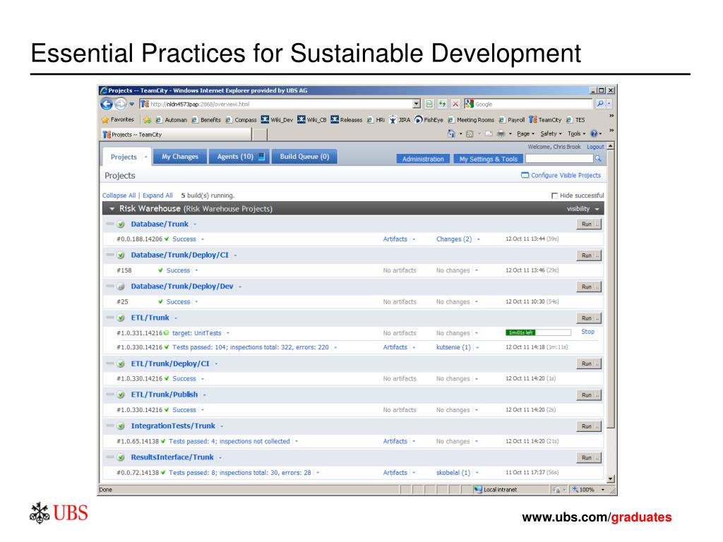723x542 pixels.
Task: Open the dropdown arrow next to Database/Trunk
Action: pos(195,224)
